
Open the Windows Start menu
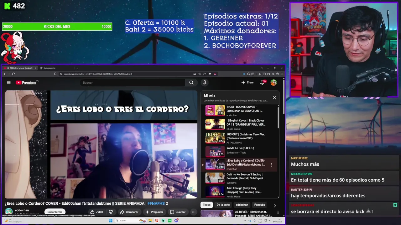coord(111,221)
